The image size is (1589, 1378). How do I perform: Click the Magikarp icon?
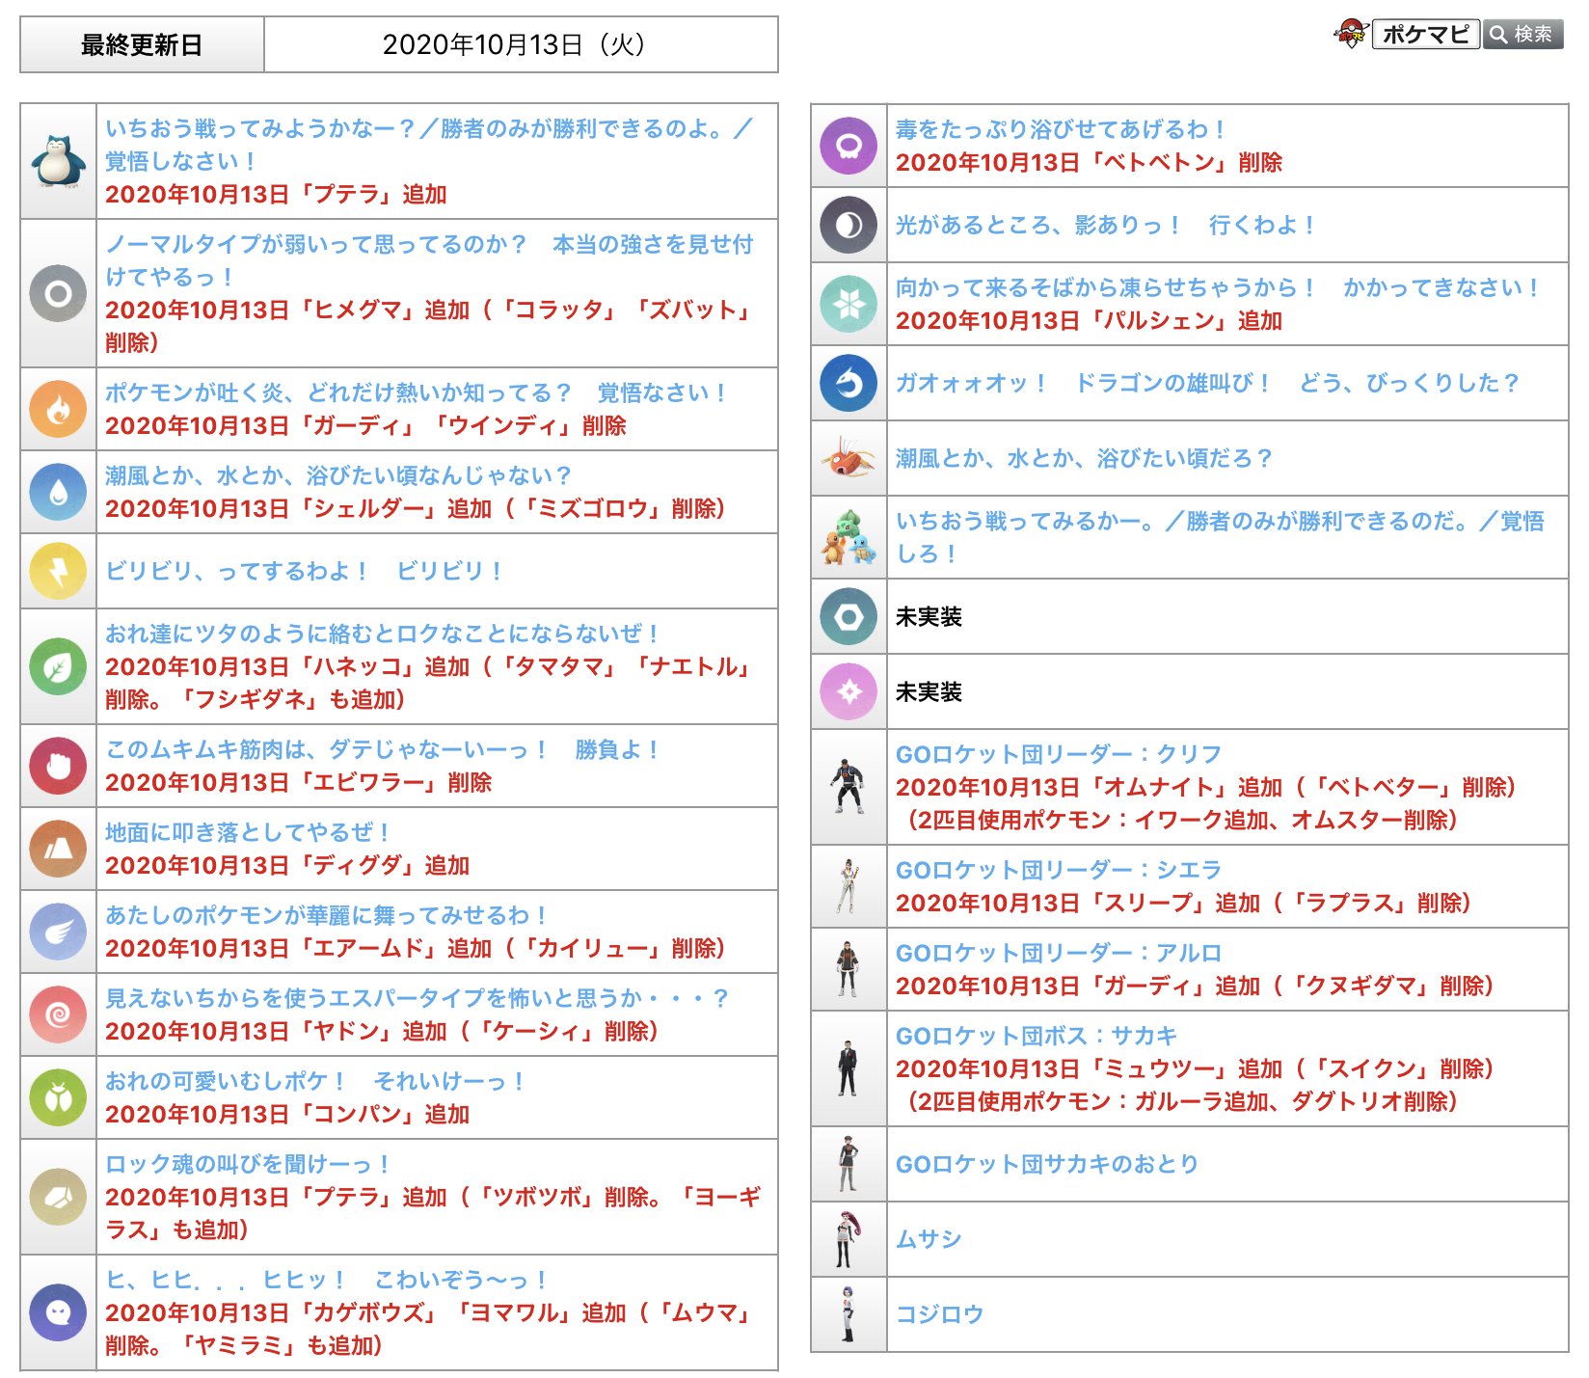pos(848,458)
